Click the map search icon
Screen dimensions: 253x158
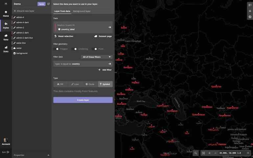click(195, 153)
